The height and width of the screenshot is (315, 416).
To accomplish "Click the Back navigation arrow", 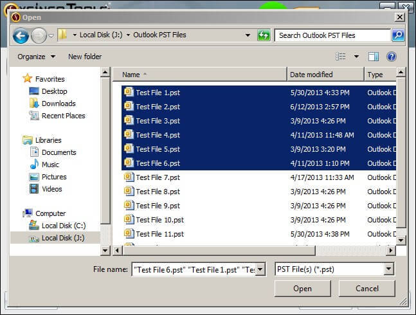I will [21, 36].
